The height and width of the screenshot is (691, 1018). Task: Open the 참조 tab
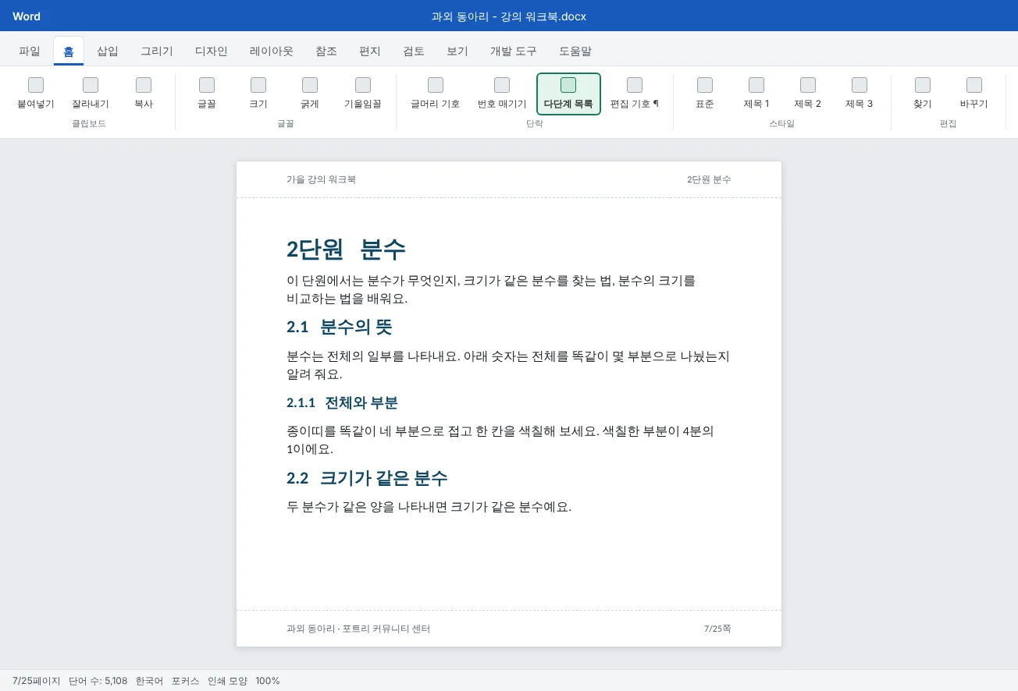(x=326, y=51)
